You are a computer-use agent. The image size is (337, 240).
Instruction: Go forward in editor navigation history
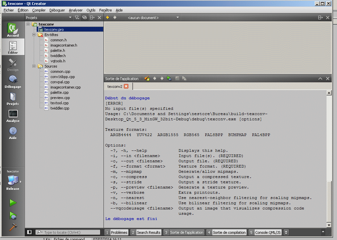[115, 17]
